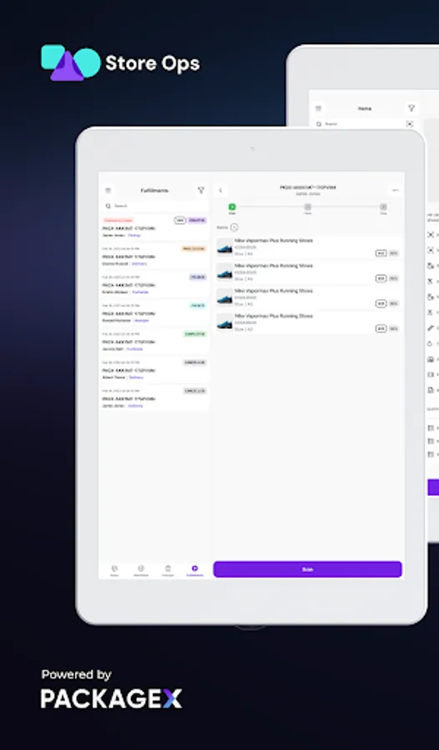Switch to the Fulfillments bottom tab
The image size is (439, 750).
tap(195, 570)
